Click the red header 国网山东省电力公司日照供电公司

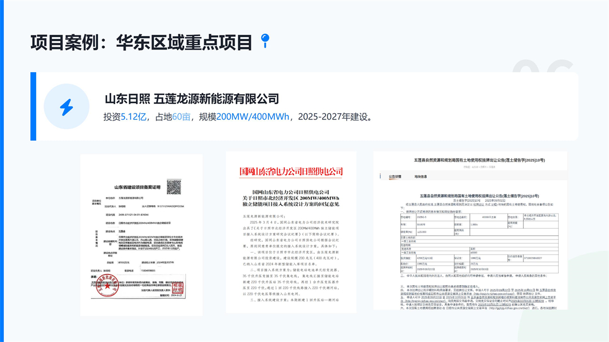pyautogui.click(x=291, y=171)
